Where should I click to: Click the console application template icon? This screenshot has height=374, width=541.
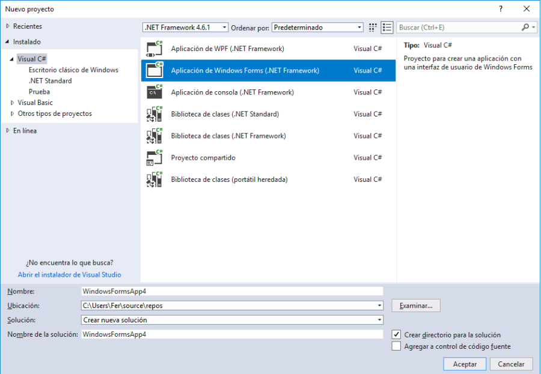154,92
